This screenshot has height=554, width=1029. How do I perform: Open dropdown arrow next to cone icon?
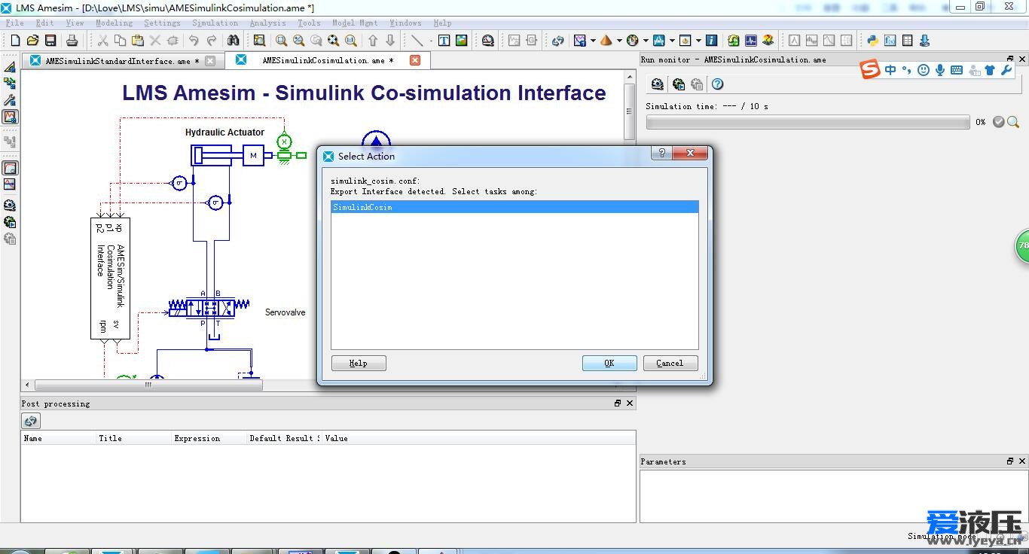tap(619, 41)
